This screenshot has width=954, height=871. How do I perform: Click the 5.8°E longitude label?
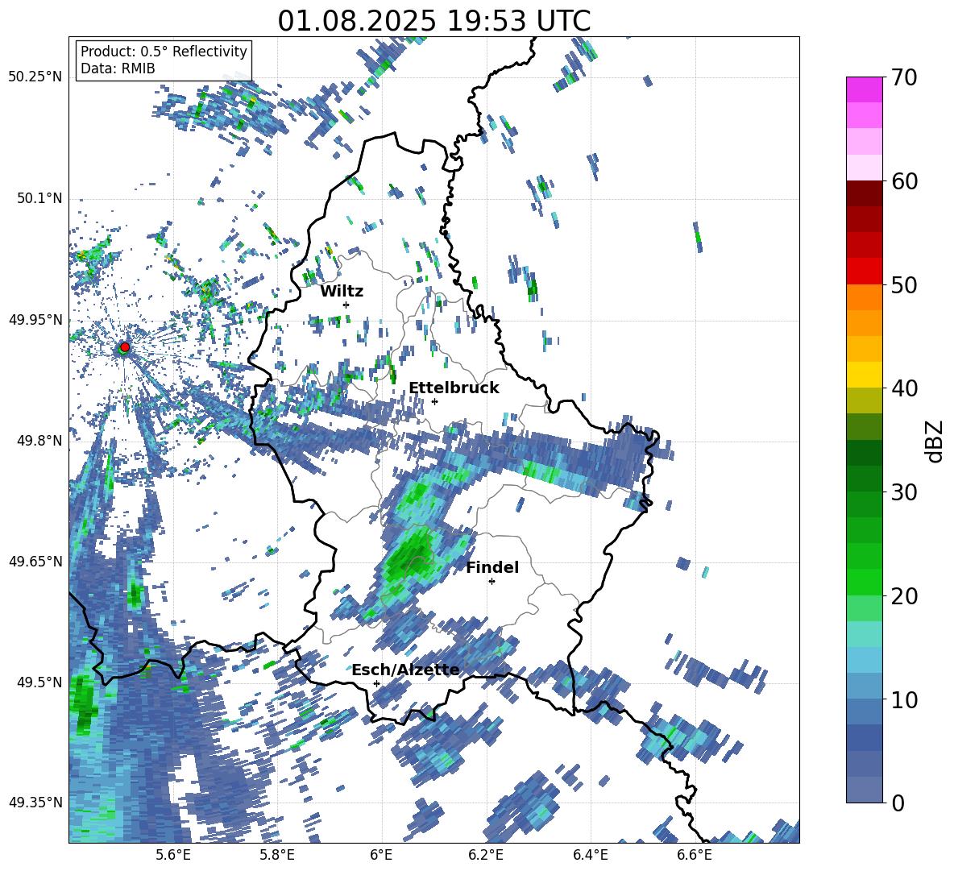click(x=277, y=855)
